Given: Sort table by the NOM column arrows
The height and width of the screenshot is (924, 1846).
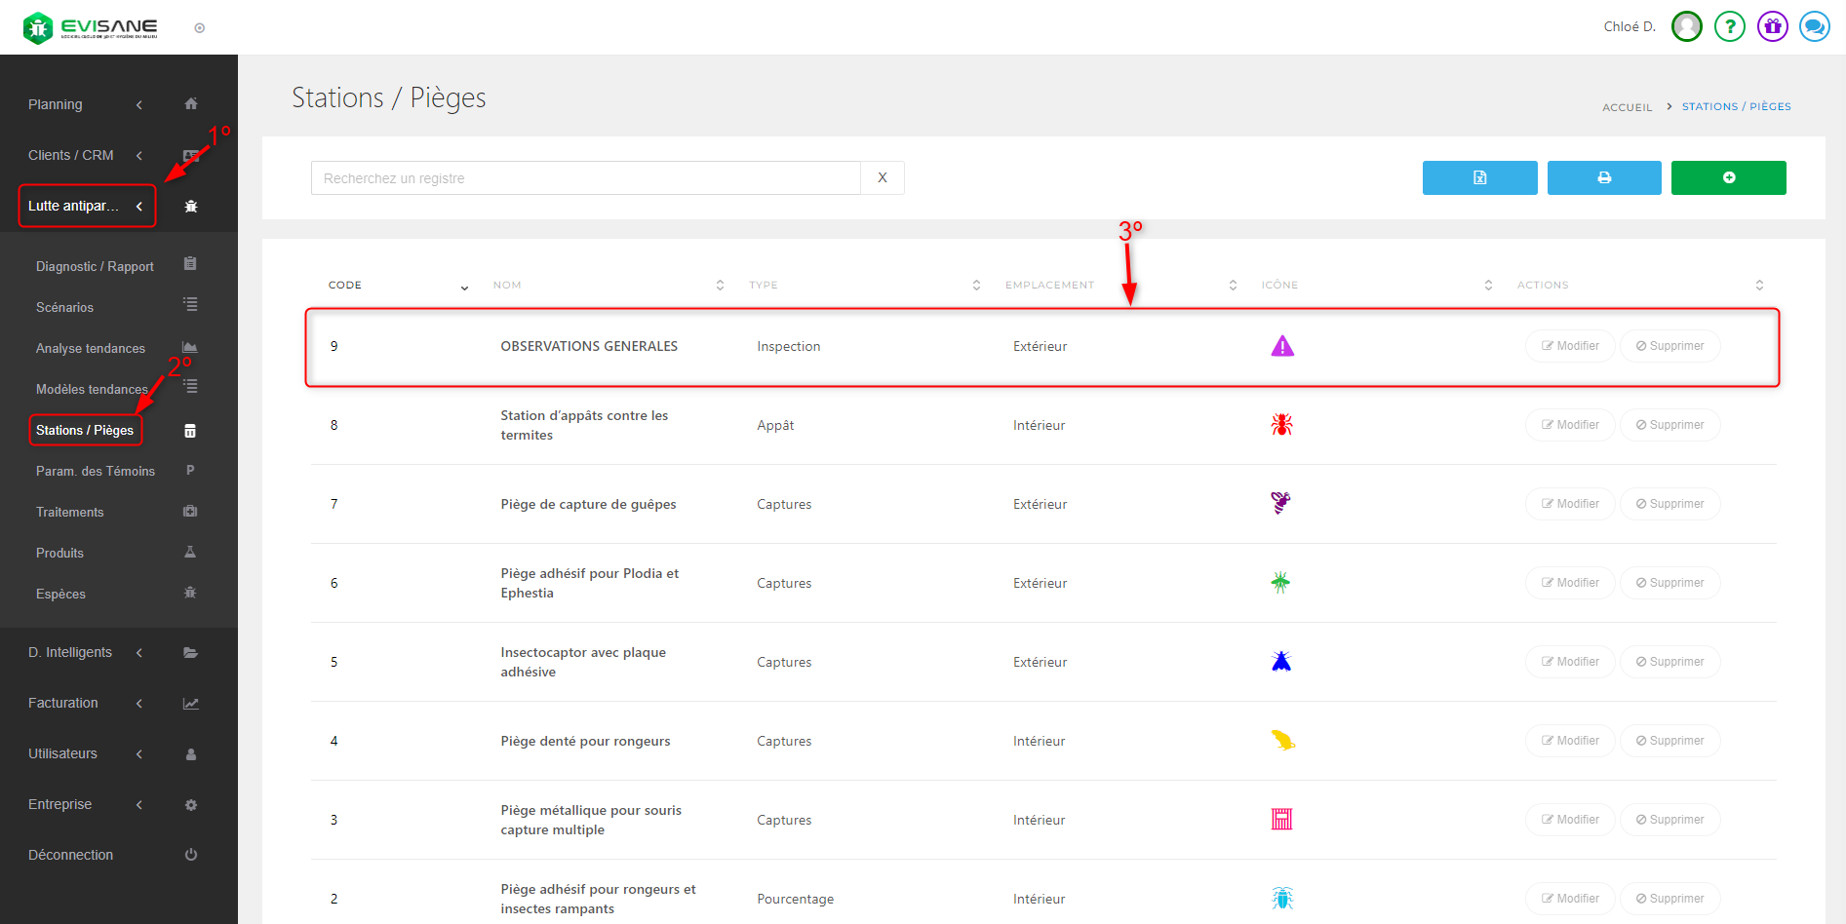Looking at the screenshot, I should click(x=720, y=286).
